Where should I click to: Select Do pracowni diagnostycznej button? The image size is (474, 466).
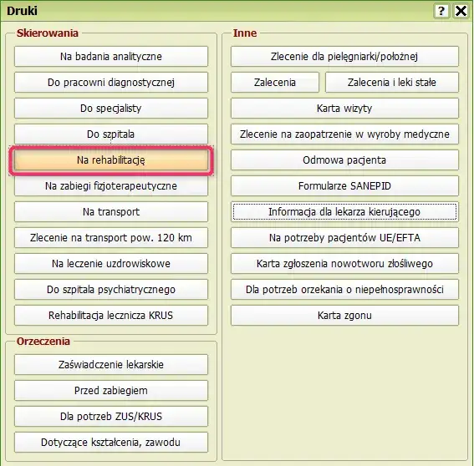(x=111, y=83)
